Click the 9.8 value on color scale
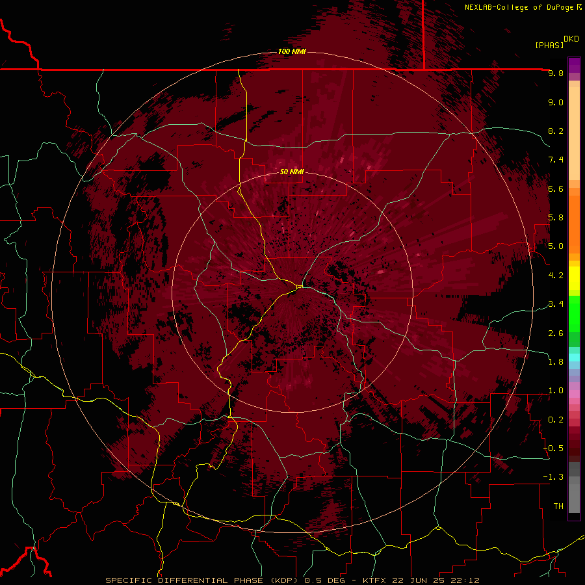The image size is (585, 585). coord(556,73)
